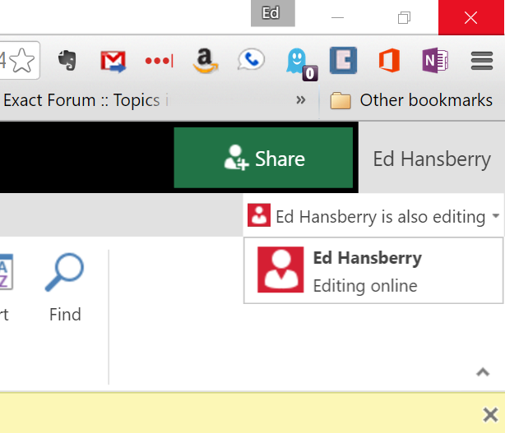The width and height of the screenshot is (505, 433).
Task: Open the Chrome hamburger menu
Action: (482, 61)
